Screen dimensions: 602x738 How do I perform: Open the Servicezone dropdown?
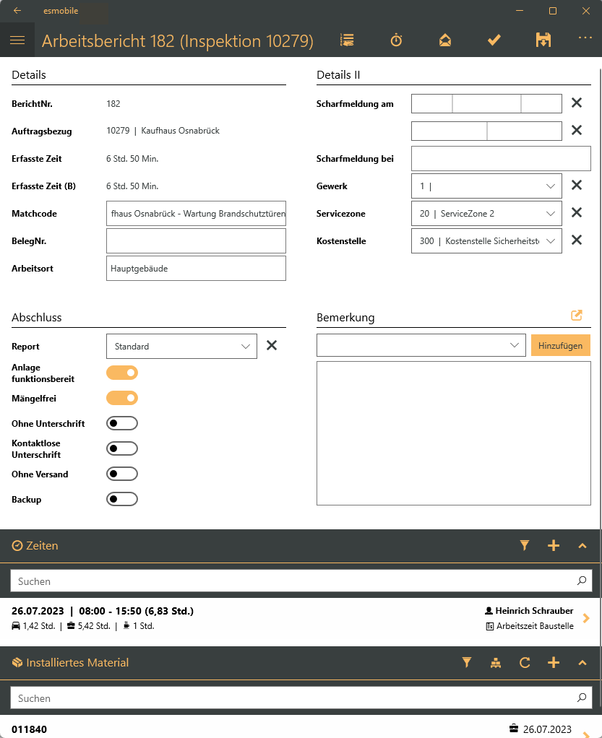pos(486,214)
